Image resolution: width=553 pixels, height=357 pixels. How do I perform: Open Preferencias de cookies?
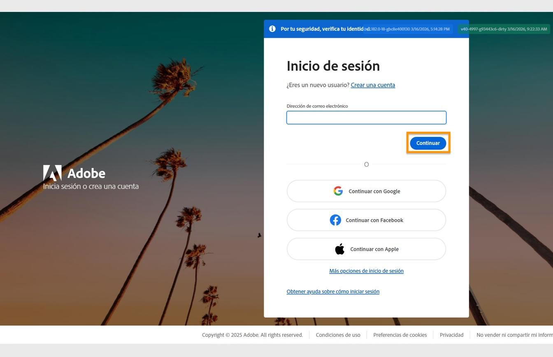400,335
